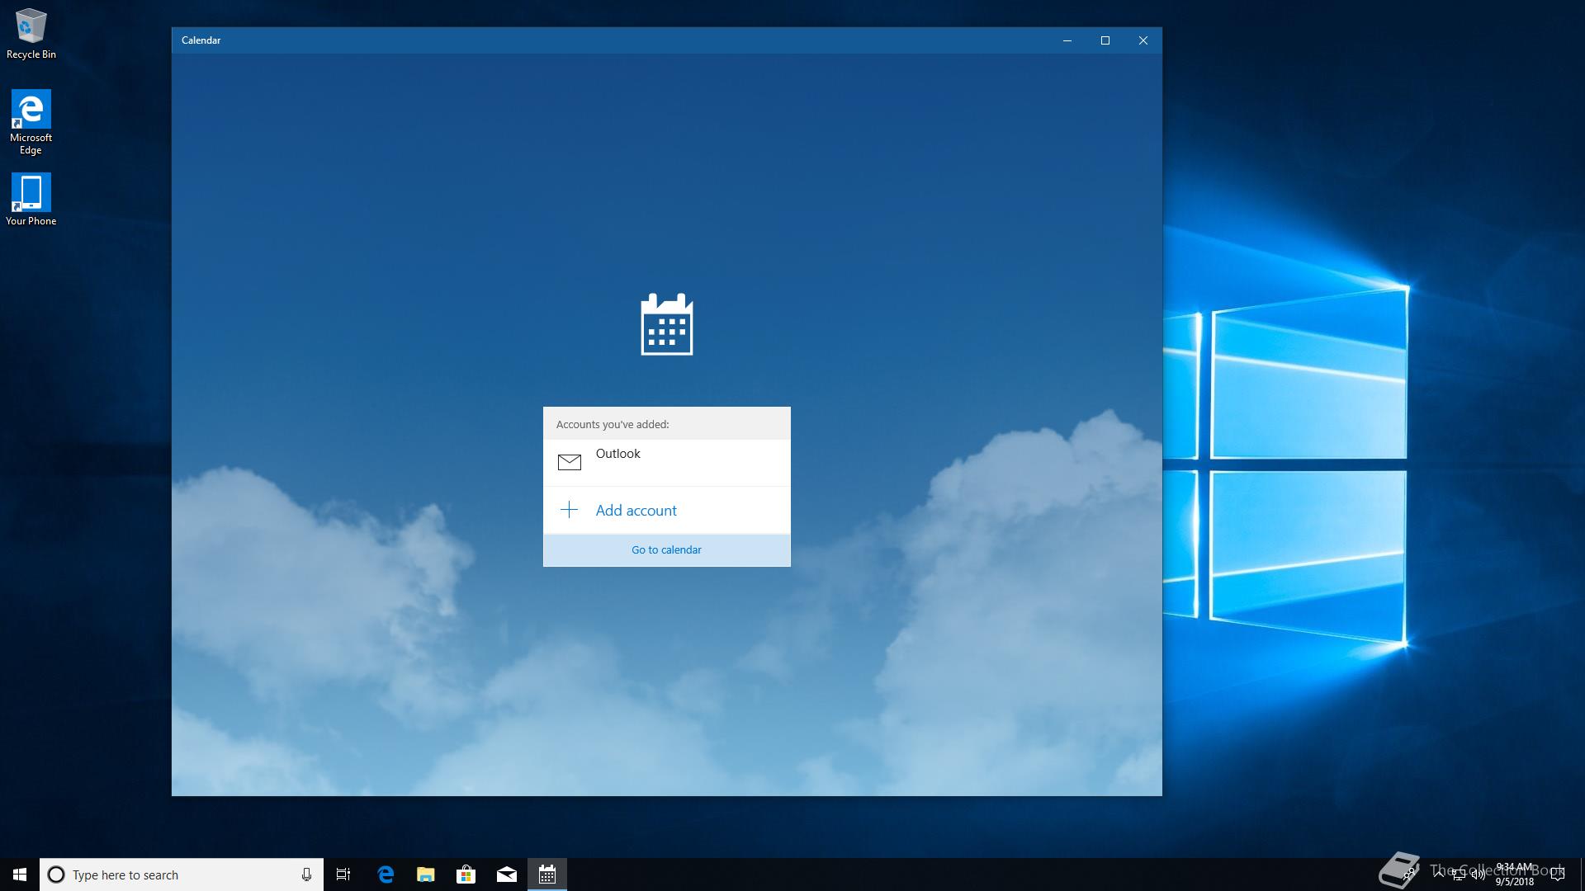Click the Add account option
The height and width of the screenshot is (891, 1585).
tap(666, 510)
